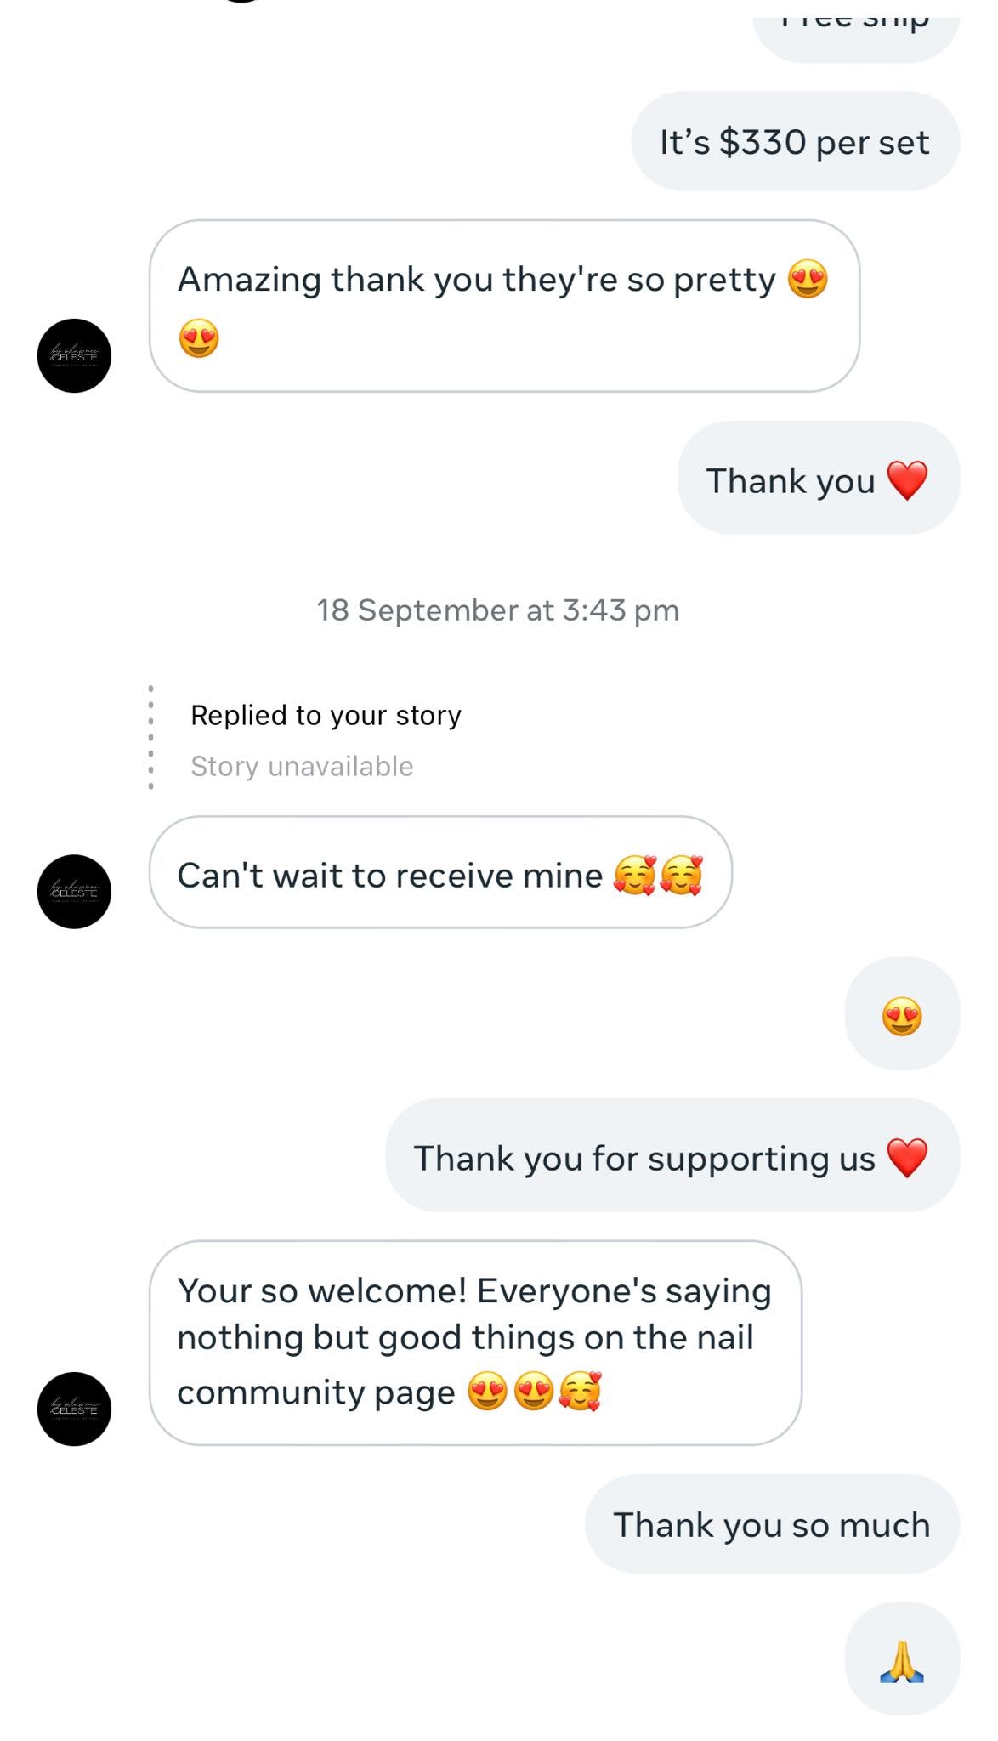Tap the Celeste avatar beside "Can't wait" message

[x=74, y=891]
